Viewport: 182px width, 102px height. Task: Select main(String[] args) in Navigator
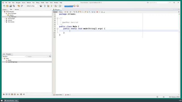coord(13,62)
